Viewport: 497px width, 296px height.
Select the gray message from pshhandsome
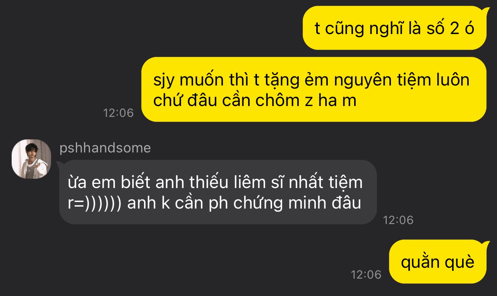pos(218,192)
